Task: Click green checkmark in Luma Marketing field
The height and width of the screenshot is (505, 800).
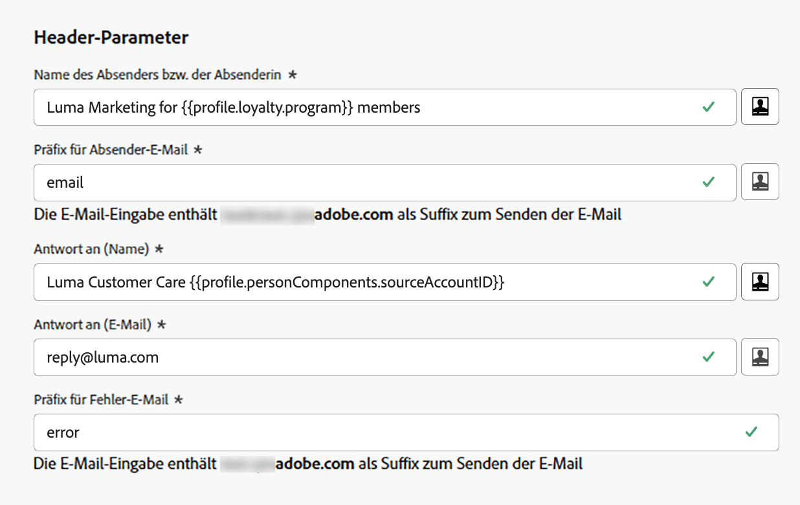Action: tap(709, 107)
